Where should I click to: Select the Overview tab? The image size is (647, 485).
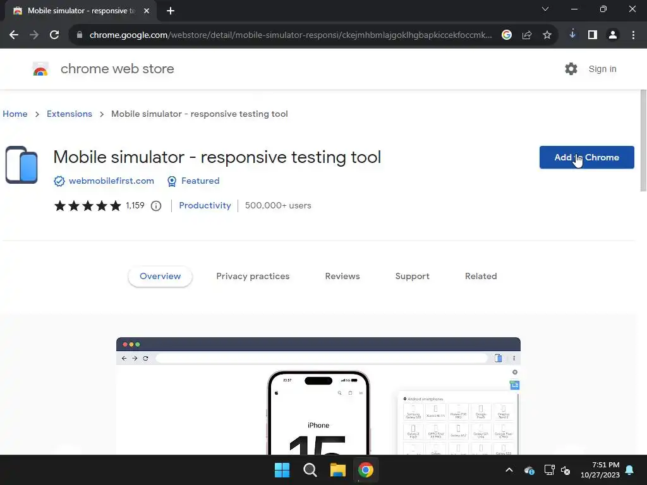pyautogui.click(x=160, y=277)
